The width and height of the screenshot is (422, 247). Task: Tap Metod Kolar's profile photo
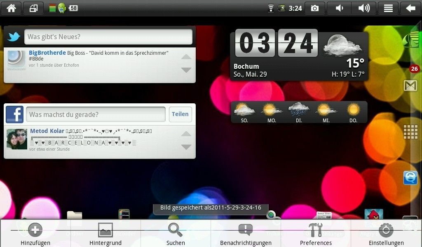click(x=17, y=139)
